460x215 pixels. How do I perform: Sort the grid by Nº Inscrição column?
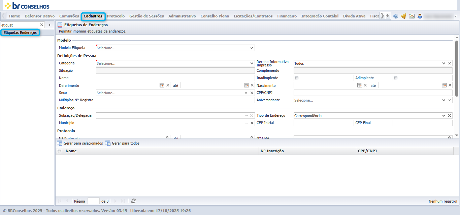coord(307,151)
